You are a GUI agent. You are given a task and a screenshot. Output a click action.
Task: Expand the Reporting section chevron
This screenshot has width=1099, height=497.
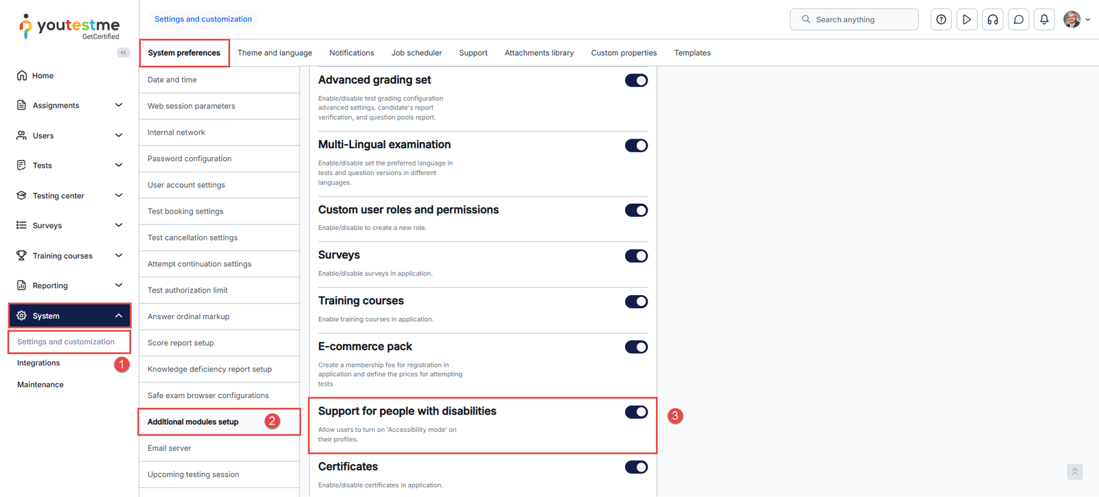[x=119, y=286]
